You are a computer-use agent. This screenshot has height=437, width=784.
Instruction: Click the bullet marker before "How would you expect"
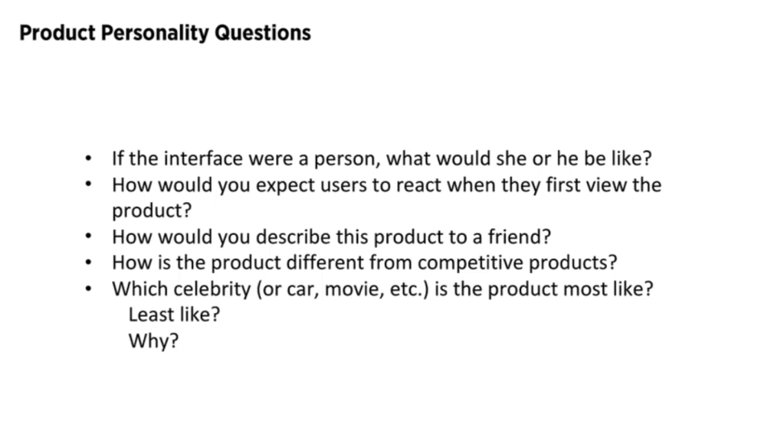click(90, 186)
